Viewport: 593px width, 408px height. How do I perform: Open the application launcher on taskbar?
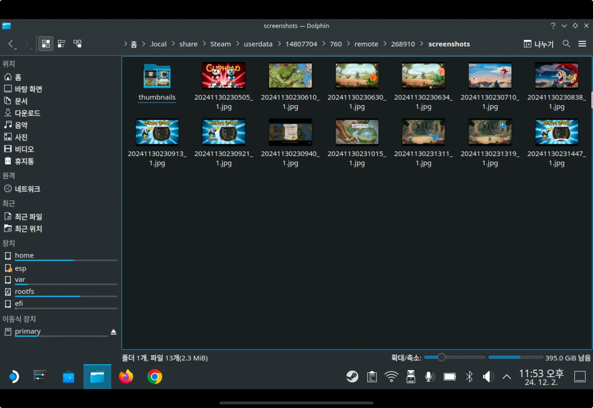coord(14,377)
